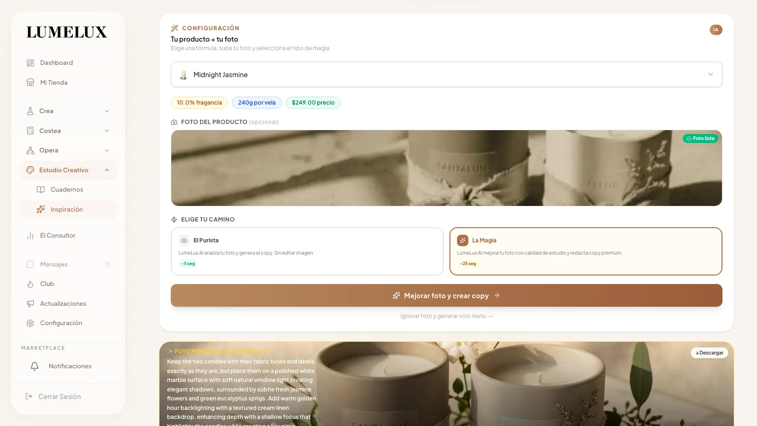
Task: Click the lightning icon beside ELIGE TU CAMINO
Action: (174, 220)
